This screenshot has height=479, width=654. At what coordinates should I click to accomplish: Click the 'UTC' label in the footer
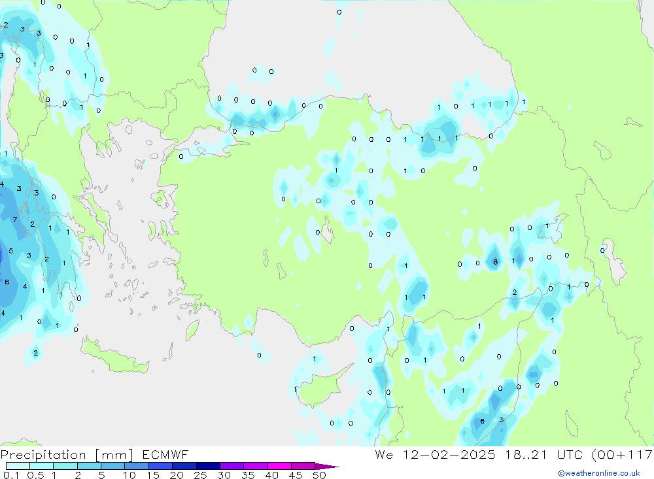point(570,454)
